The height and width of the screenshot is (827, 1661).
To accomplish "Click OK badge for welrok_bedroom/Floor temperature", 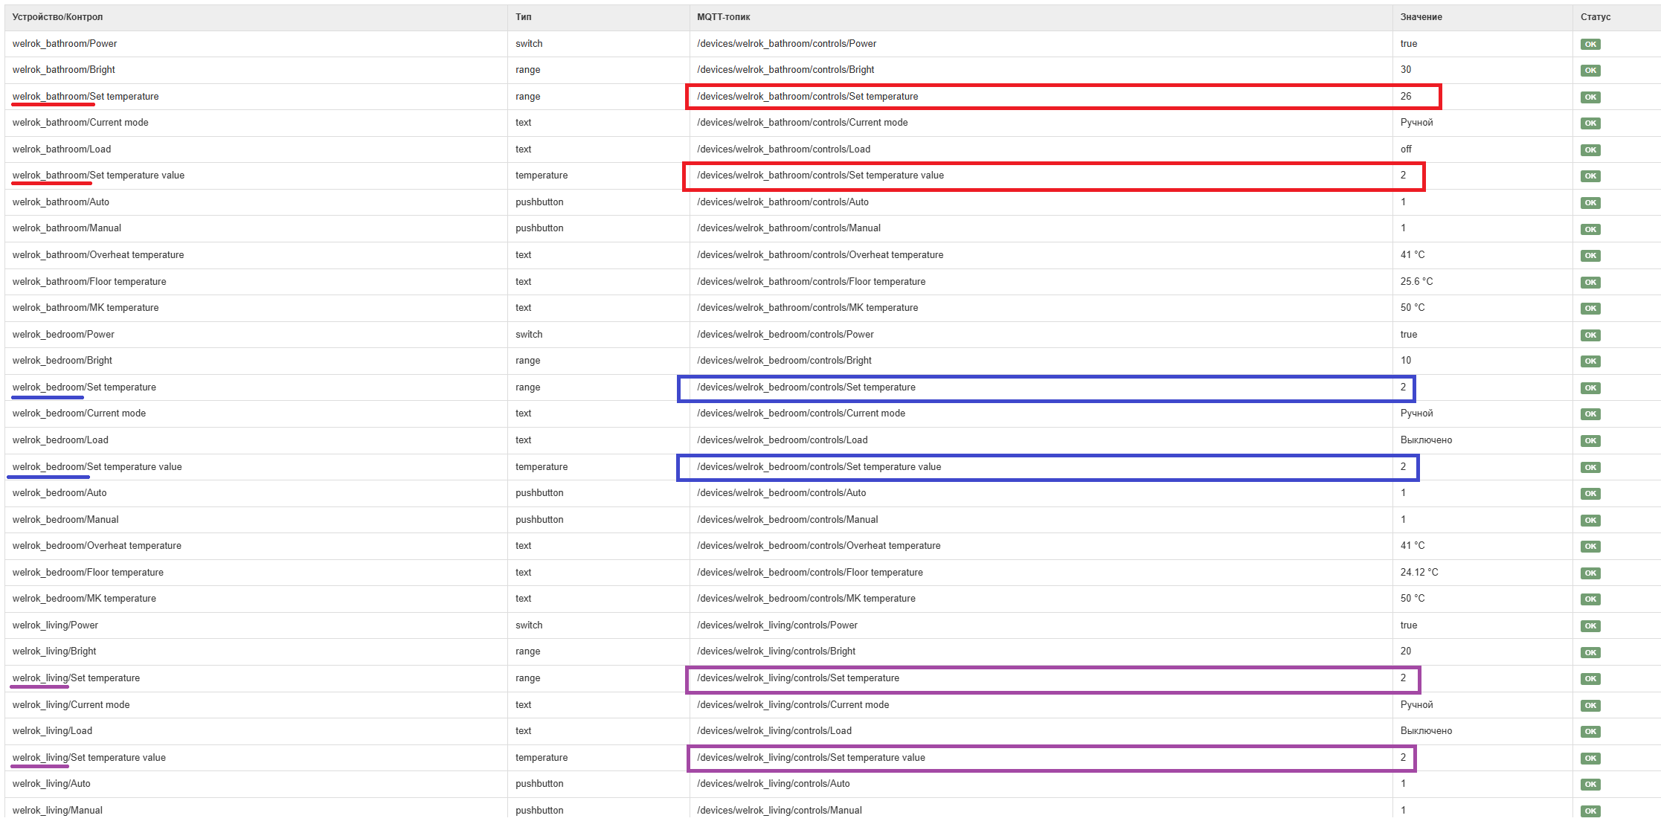I will (x=1590, y=573).
